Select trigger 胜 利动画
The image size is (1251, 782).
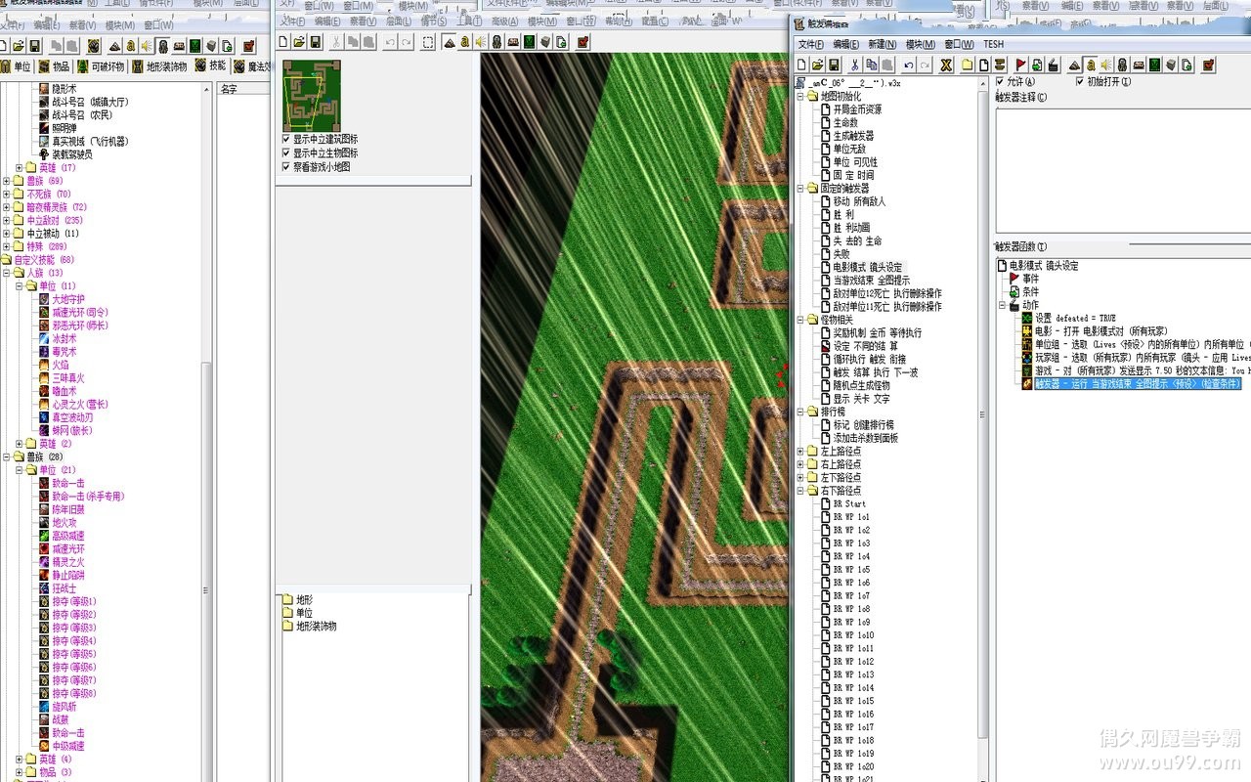(850, 228)
